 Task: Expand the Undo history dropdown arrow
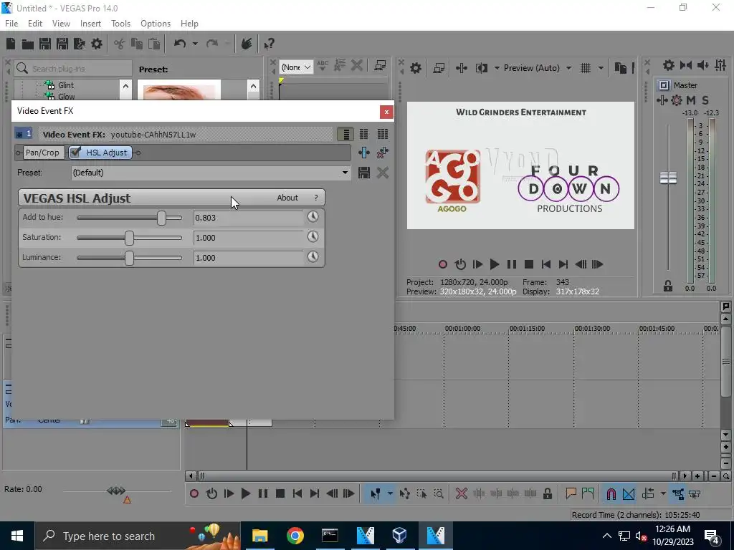(x=195, y=44)
